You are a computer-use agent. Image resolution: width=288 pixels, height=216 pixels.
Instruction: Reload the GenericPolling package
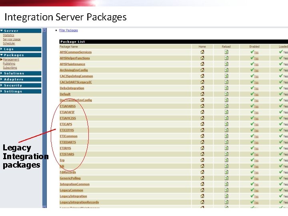tap(226, 178)
